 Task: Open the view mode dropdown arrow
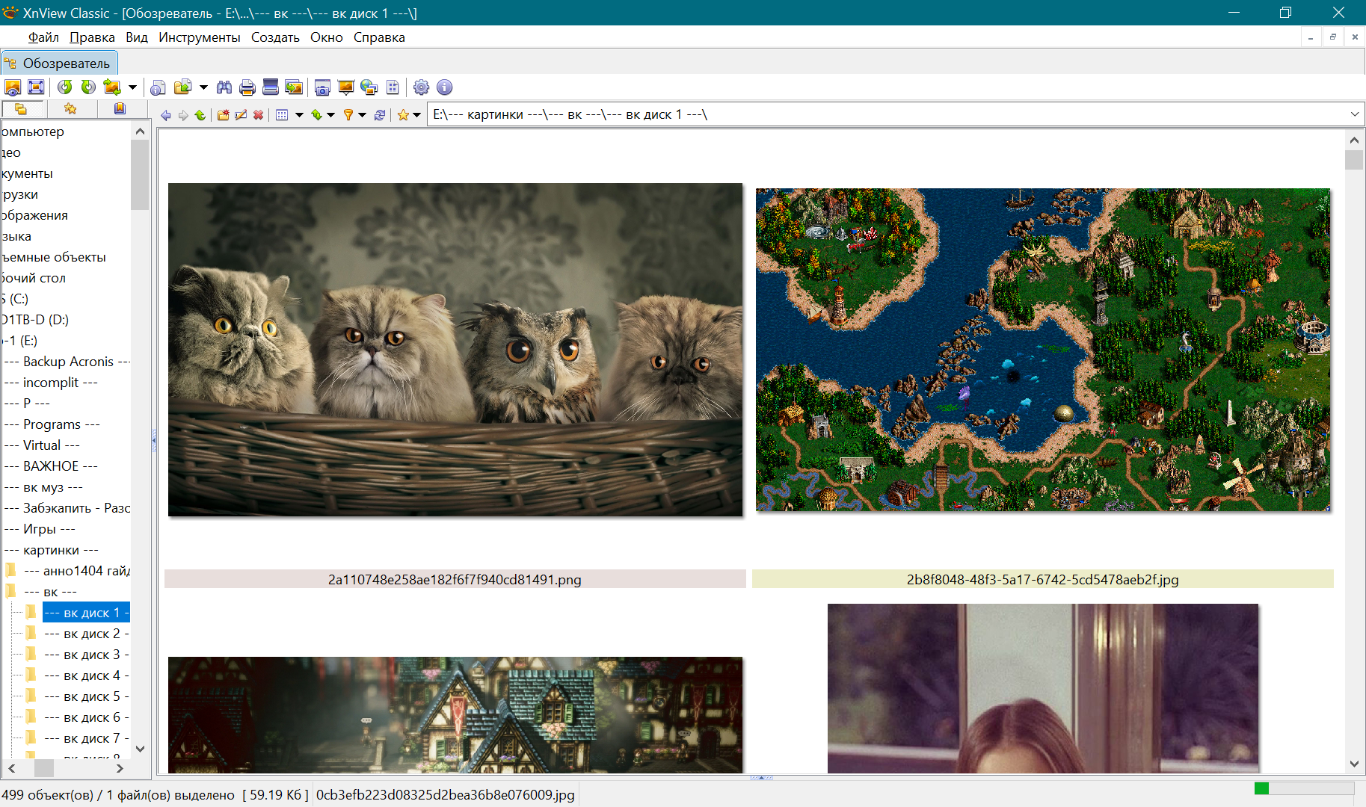pos(299,115)
